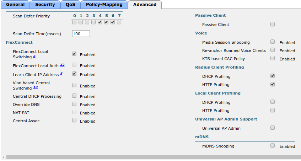This screenshot has width=301, height=161.
Task: Open the Security tab
Action: [x=45, y=5]
